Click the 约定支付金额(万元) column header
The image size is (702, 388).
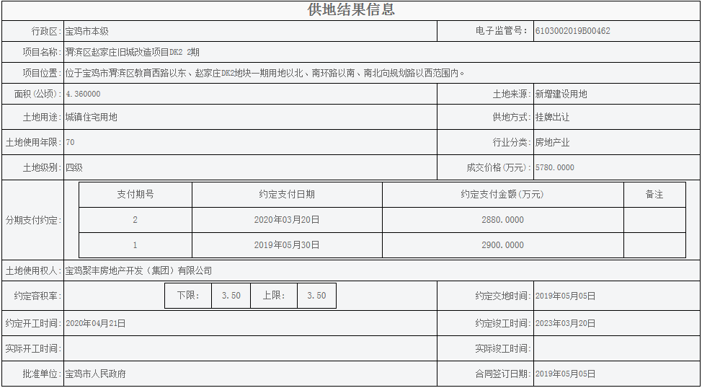click(502, 195)
